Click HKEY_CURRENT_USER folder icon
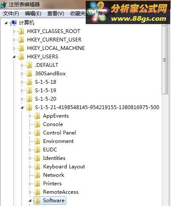 pos(22,40)
